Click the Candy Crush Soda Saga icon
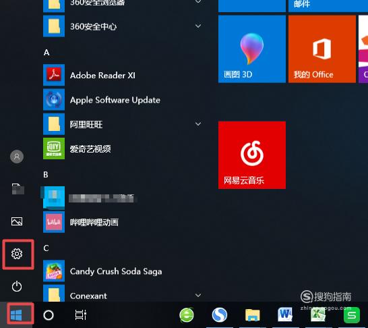368x328 pixels. (x=54, y=271)
